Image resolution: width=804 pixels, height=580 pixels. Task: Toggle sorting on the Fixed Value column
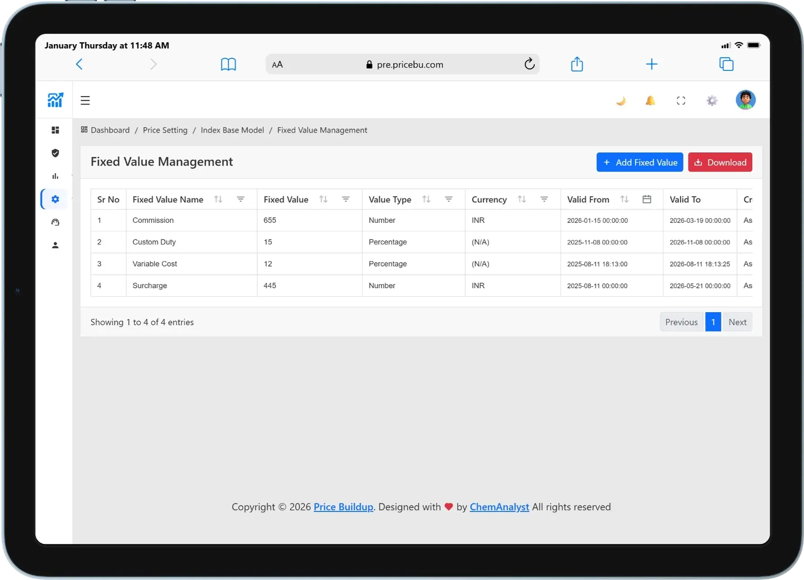coord(323,199)
